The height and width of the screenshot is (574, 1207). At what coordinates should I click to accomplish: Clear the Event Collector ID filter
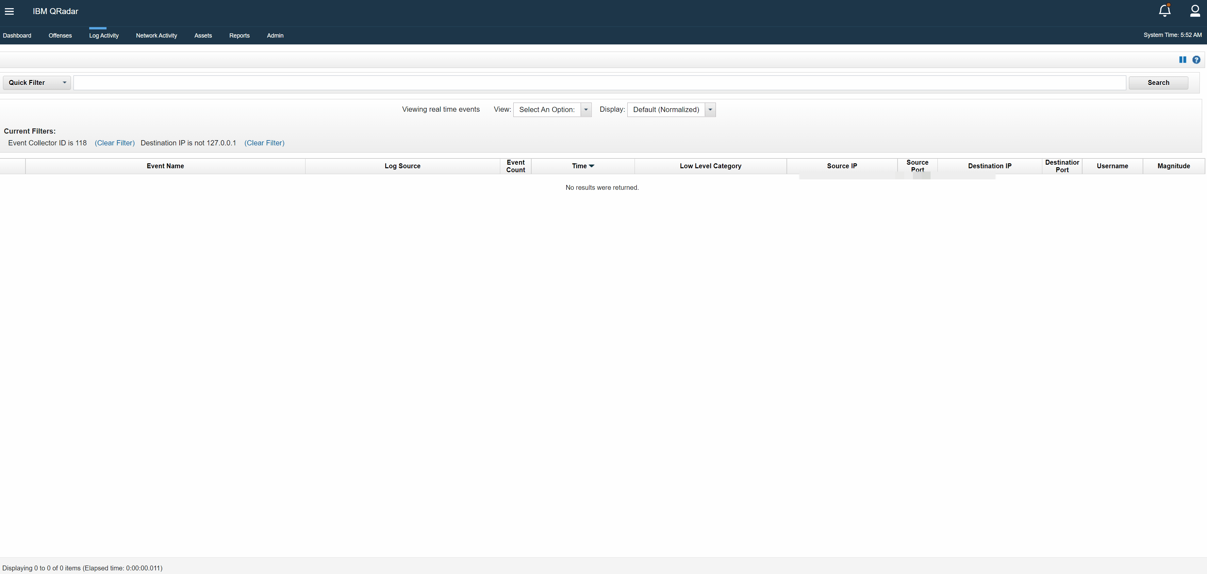[x=115, y=143]
